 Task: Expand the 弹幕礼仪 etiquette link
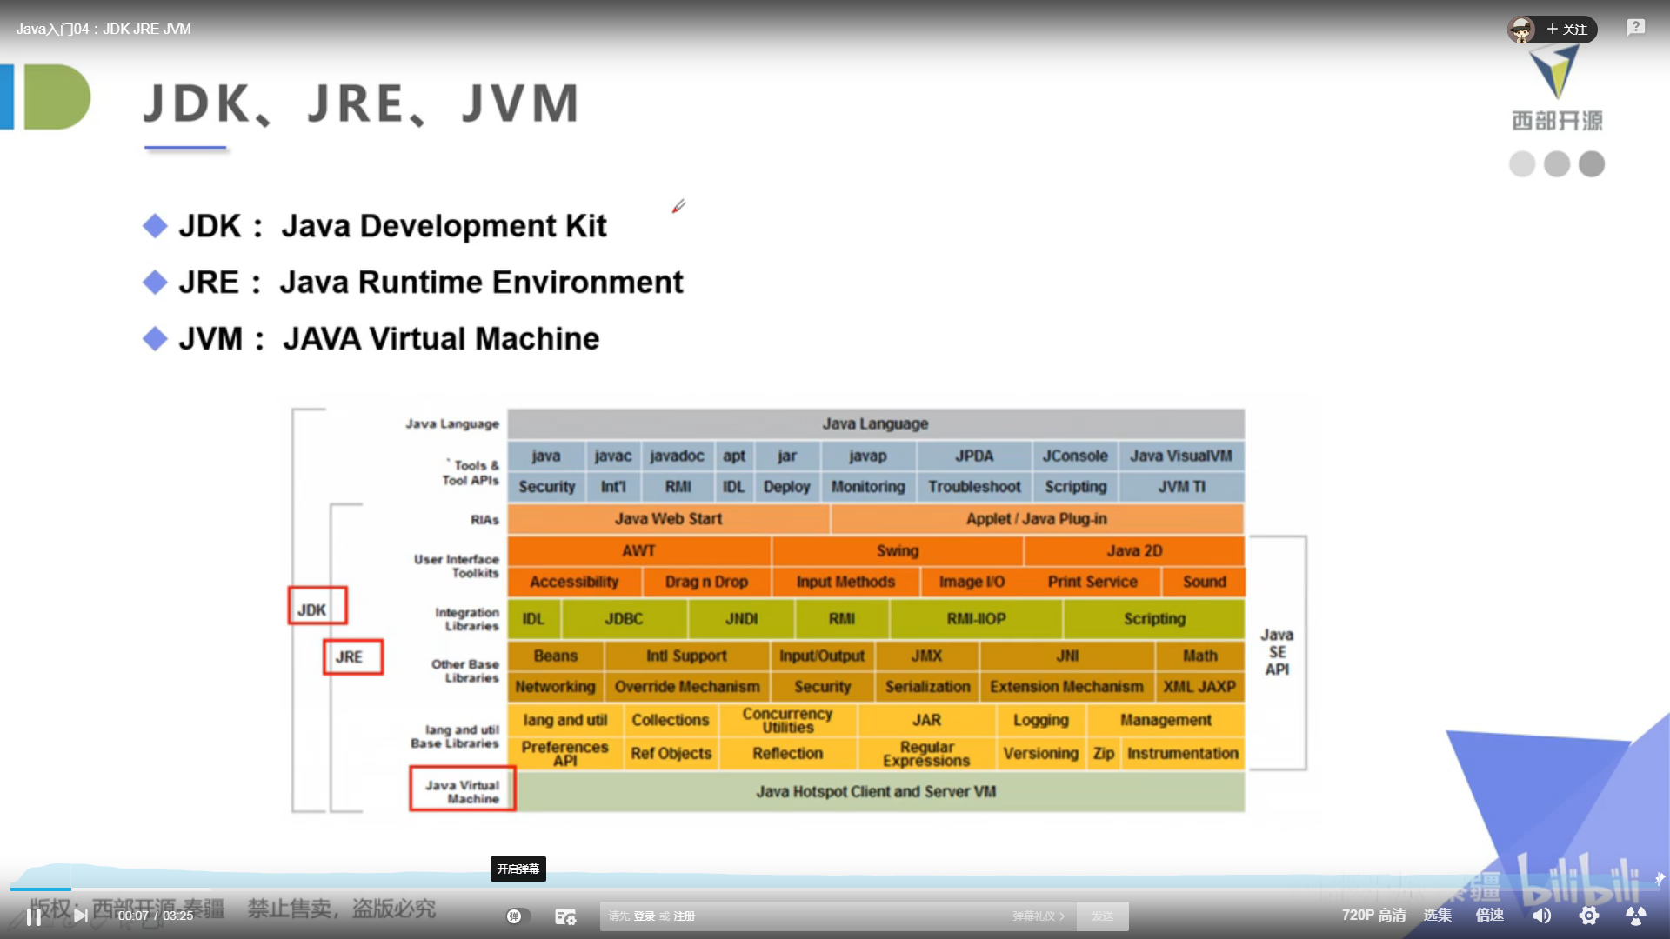(x=1038, y=916)
